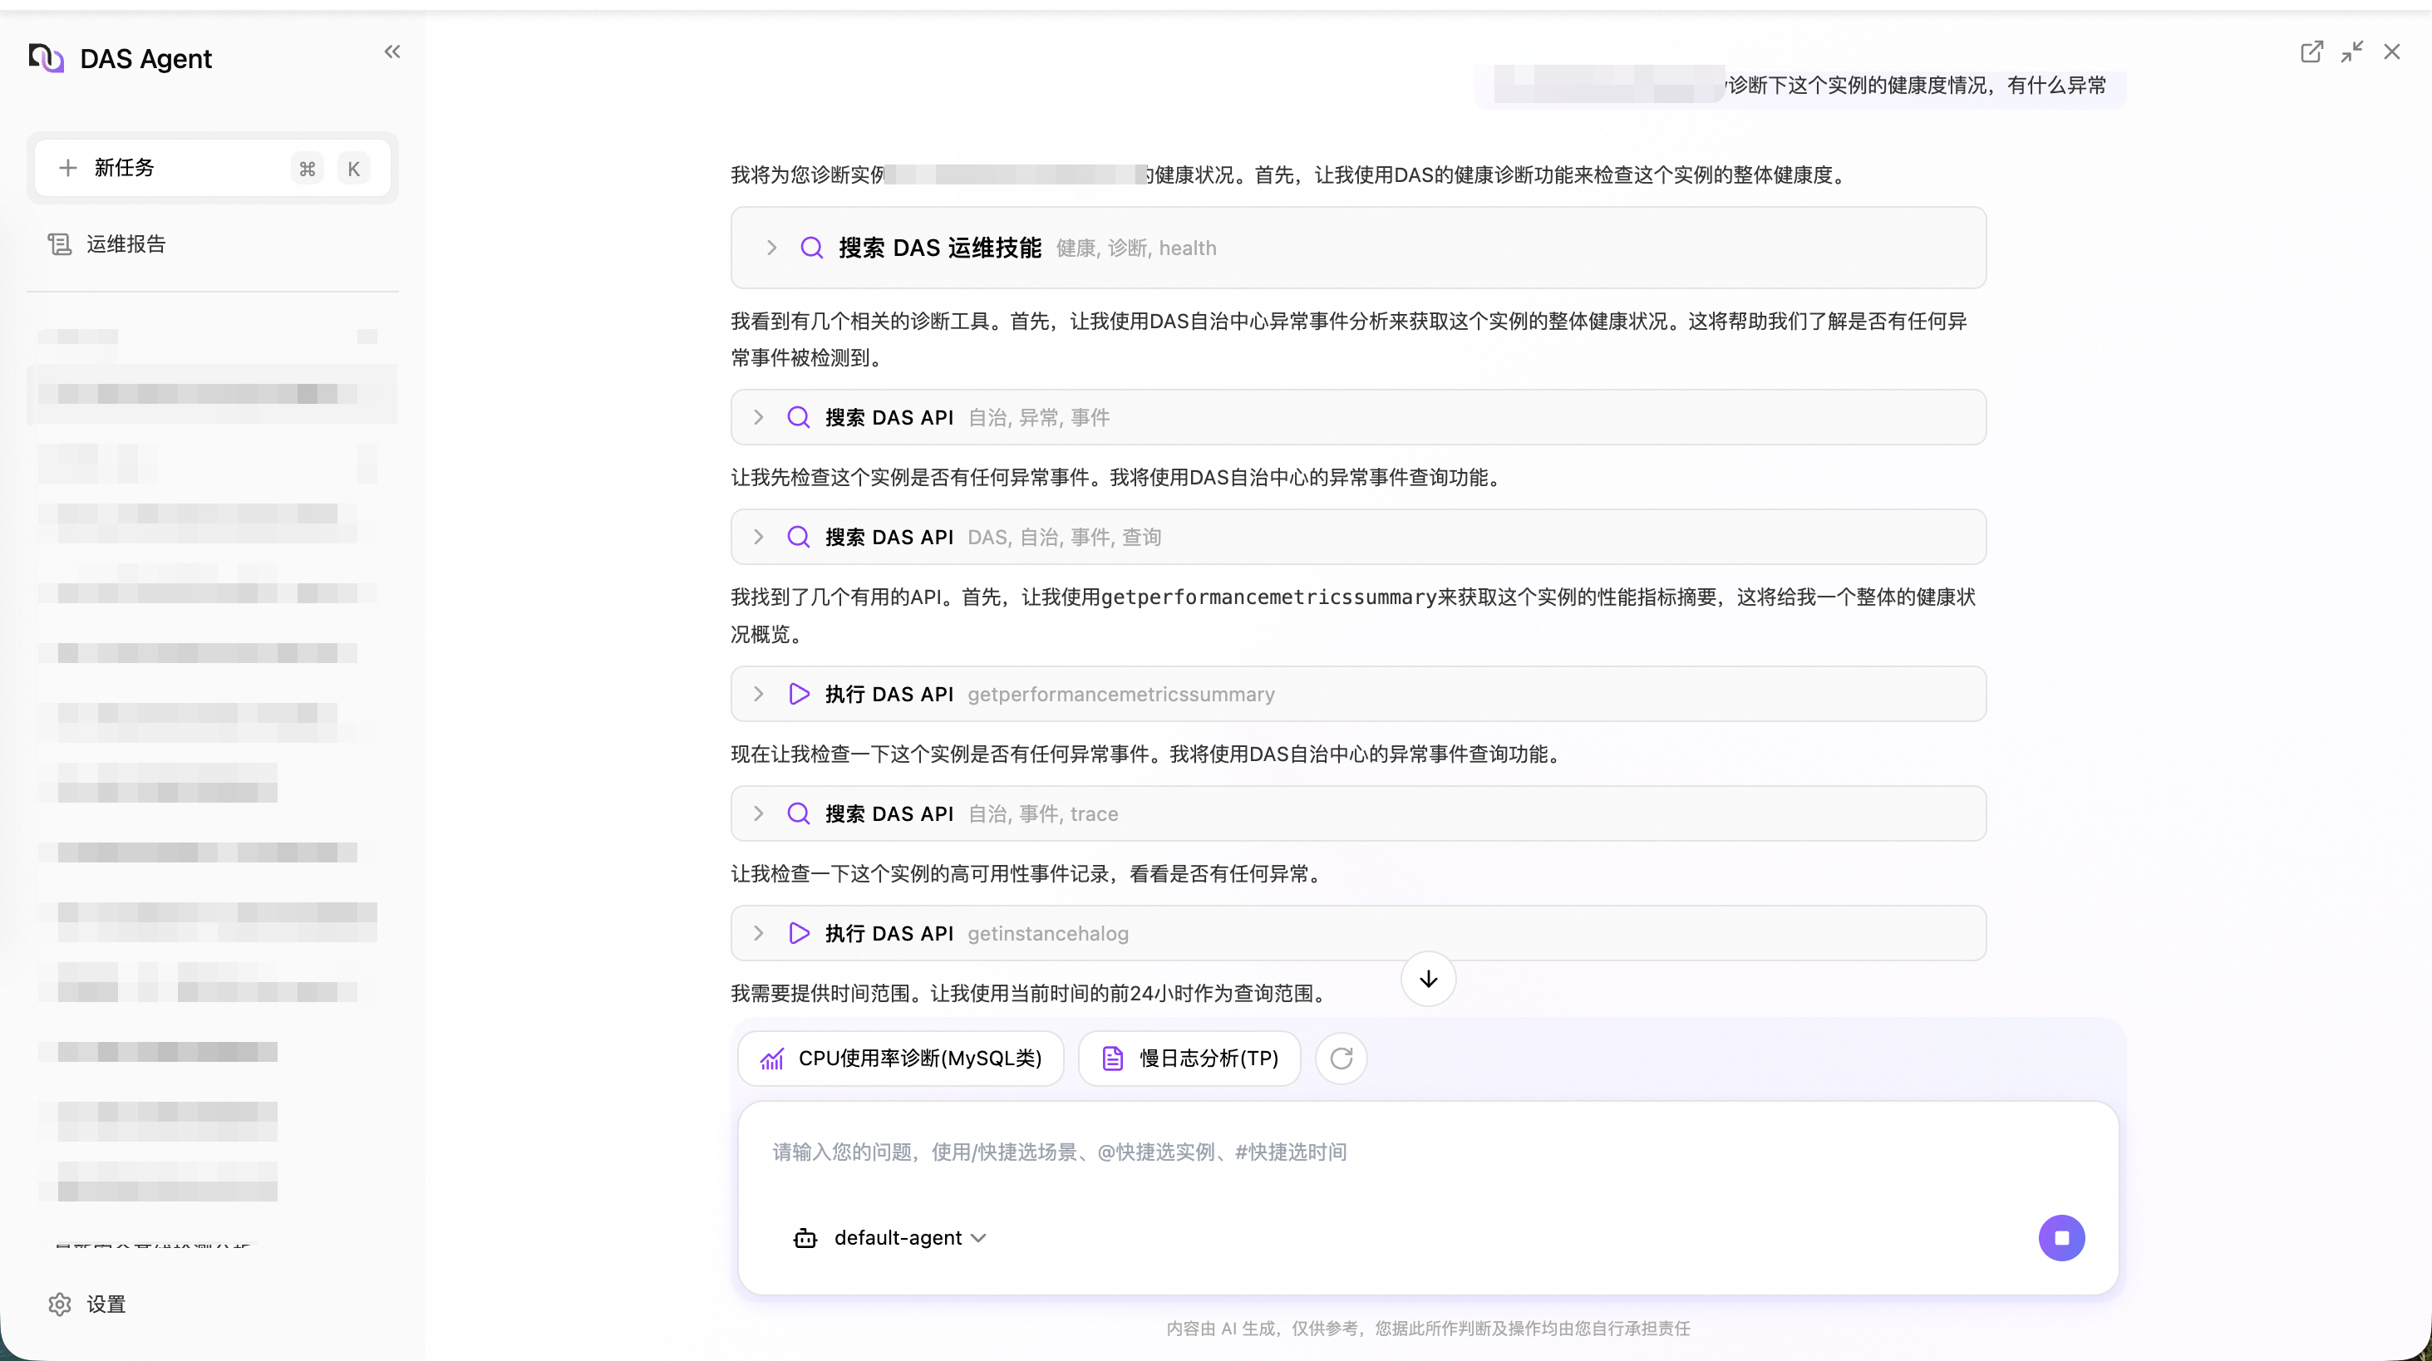Viewport: 2432px width, 1361px height.
Task: Expand the 搜索 DAS 运维技能 step
Action: pyautogui.click(x=771, y=248)
